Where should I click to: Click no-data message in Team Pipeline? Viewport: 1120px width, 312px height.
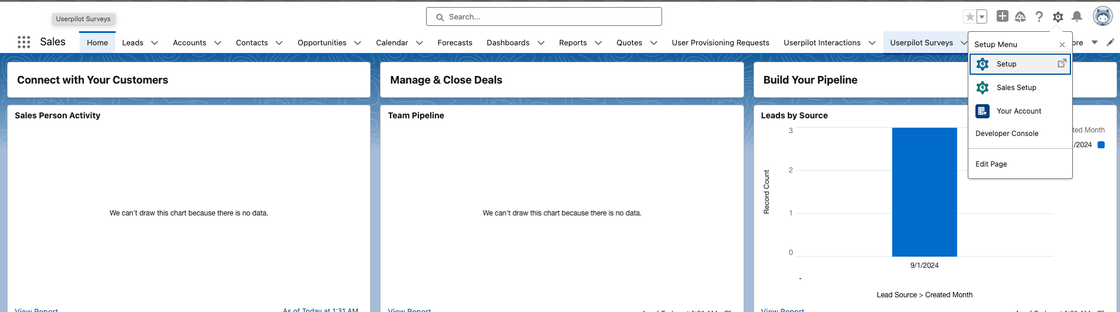click(x=562, y=213)
